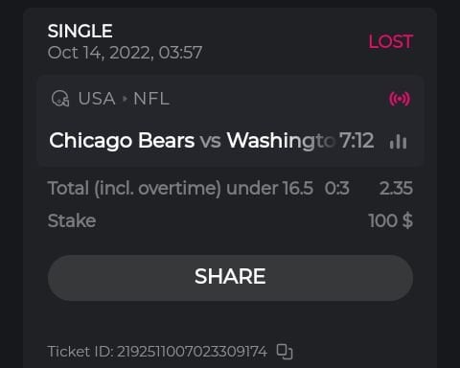The width and height of the screenshot is (460, 368).
Task: Click the football helmet sport icon
Action: click(x=60, y=99)
